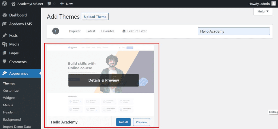This screenshot has width=278, height=129.
Task: Click the Feature Filter gear icon
Action: (x=124, y=31)
